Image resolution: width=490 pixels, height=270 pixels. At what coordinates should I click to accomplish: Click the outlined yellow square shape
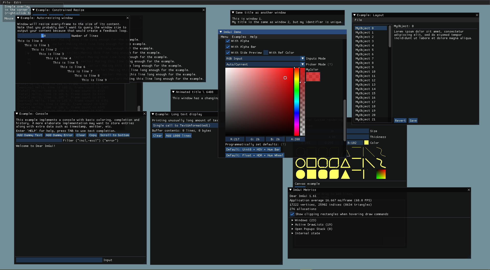pyautogui.click(x=311, y=163)
